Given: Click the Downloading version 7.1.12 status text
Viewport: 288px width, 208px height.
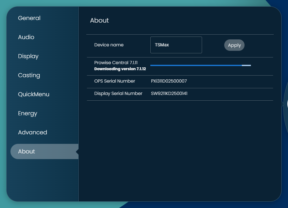Looking at the screenshot, I should click(x=120, y=69).
